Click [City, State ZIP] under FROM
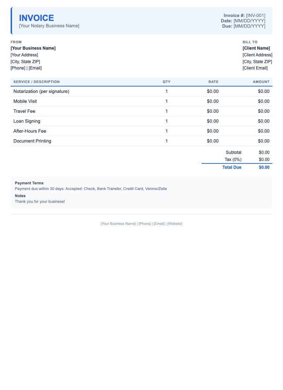 (25, 62)
